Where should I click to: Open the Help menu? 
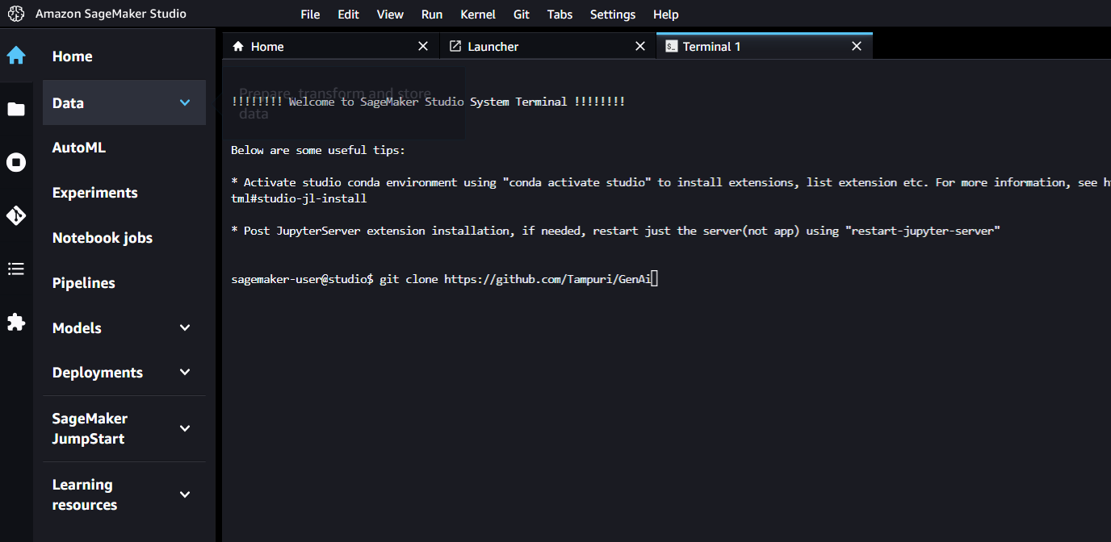pyautogui.click(x=666, y=15)
